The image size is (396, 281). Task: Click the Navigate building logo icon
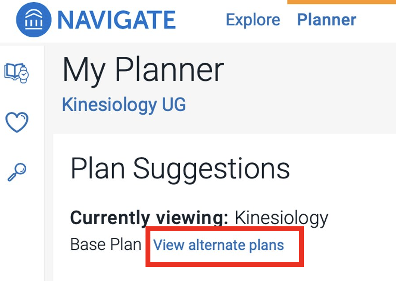[x=34, y=20]
